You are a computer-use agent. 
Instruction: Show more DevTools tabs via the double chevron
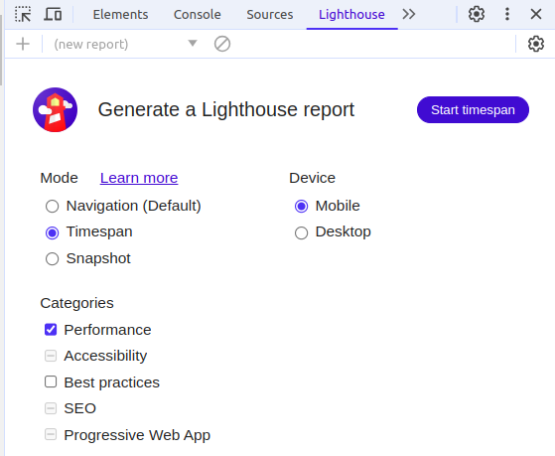[409, 15]
